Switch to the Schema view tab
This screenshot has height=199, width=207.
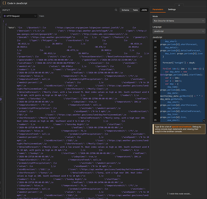(125, 10)
